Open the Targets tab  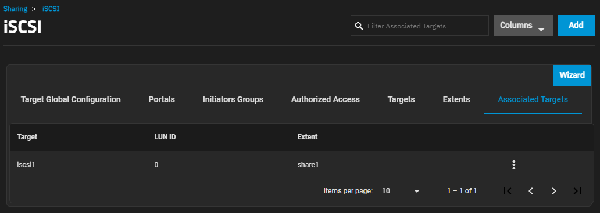pos(401,99)
